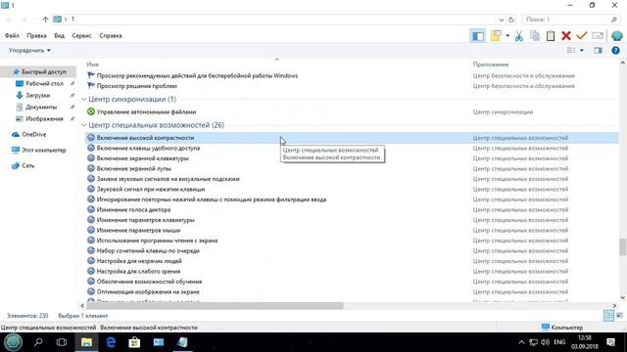
Task: Select Оптимизация изображения на экране
Action: point(148,291)
